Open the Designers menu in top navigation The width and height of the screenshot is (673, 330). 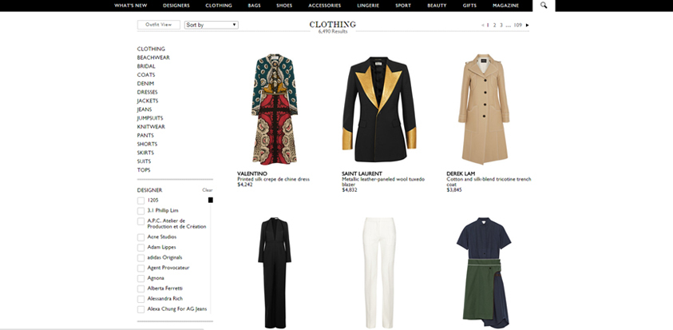[x=176, y=6]
